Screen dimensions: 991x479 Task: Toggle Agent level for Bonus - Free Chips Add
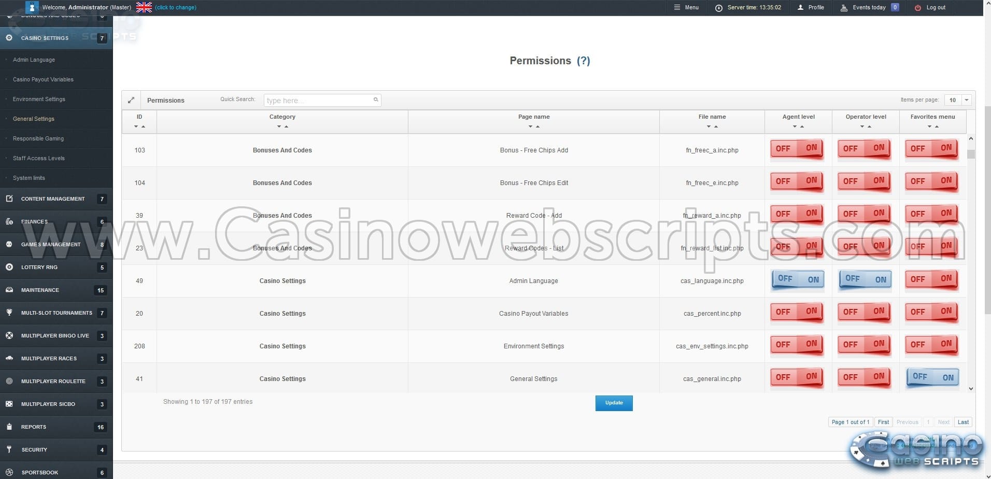tap(797, 149)
